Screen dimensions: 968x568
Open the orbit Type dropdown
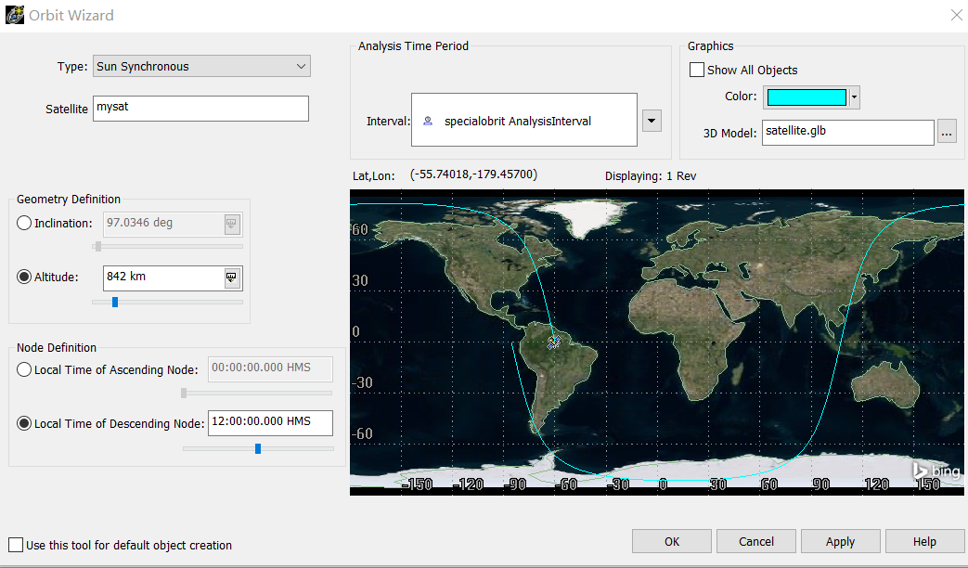[x=202, y=66]
